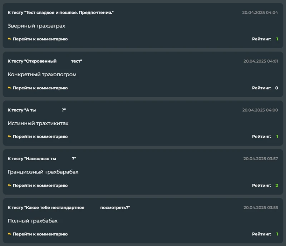The image size is (286, 246).
Task: Click the timestamp 20.04.2025 04:04
Action: [x=260, y=13]
